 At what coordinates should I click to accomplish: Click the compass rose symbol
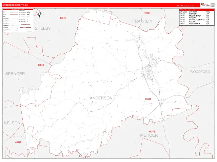pyautogui.click(x=40, y=14)
